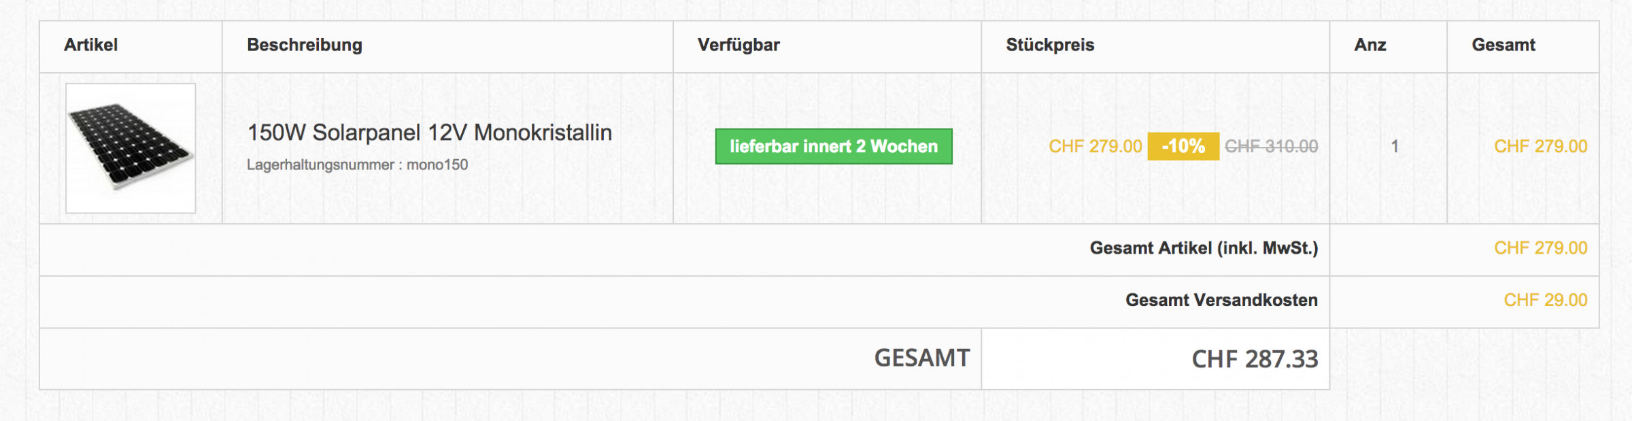Click the grand total CHF 287.33
This screenshot has width=1632, height=421.
pos(1255,359)
